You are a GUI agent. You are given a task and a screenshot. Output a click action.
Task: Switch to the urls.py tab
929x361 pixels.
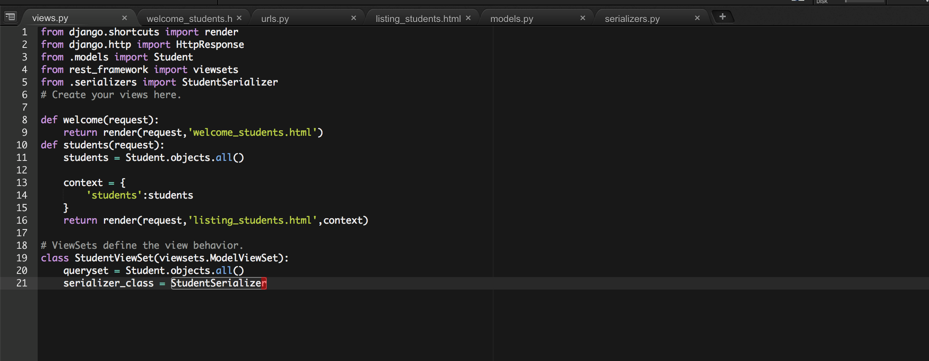coord(275,19)
